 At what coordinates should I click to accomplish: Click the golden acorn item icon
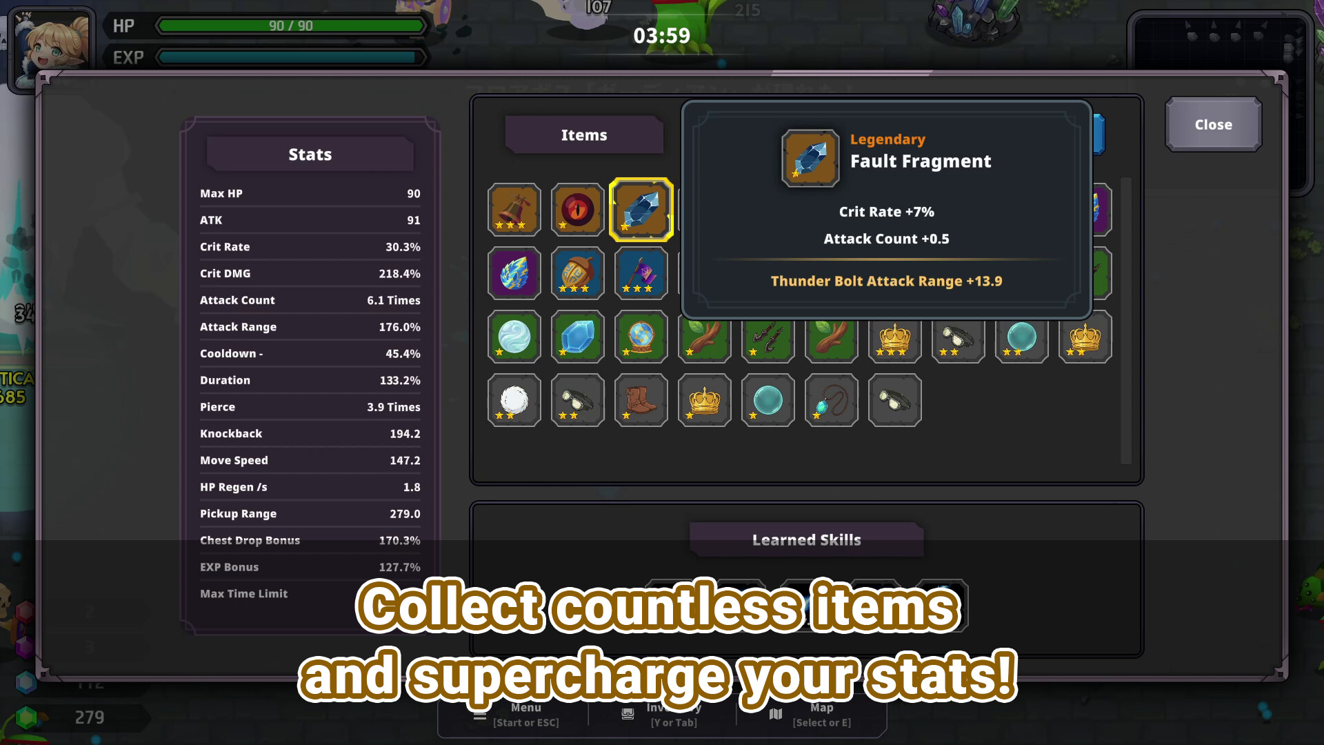coord(577,273)
